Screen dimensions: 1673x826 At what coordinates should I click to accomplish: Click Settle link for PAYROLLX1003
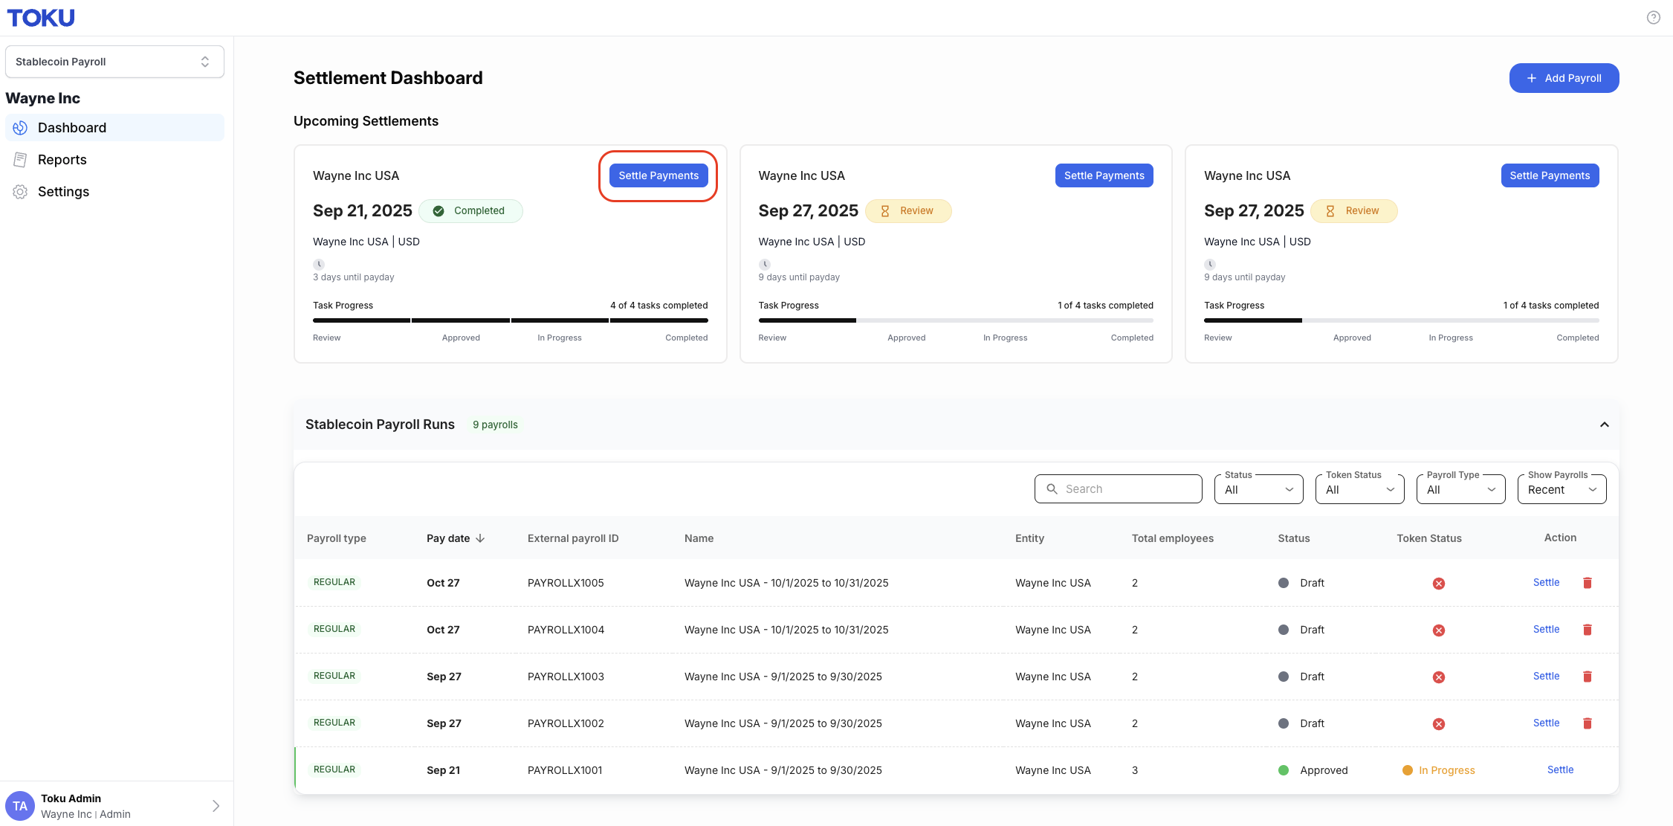[x=1546, y=676]
